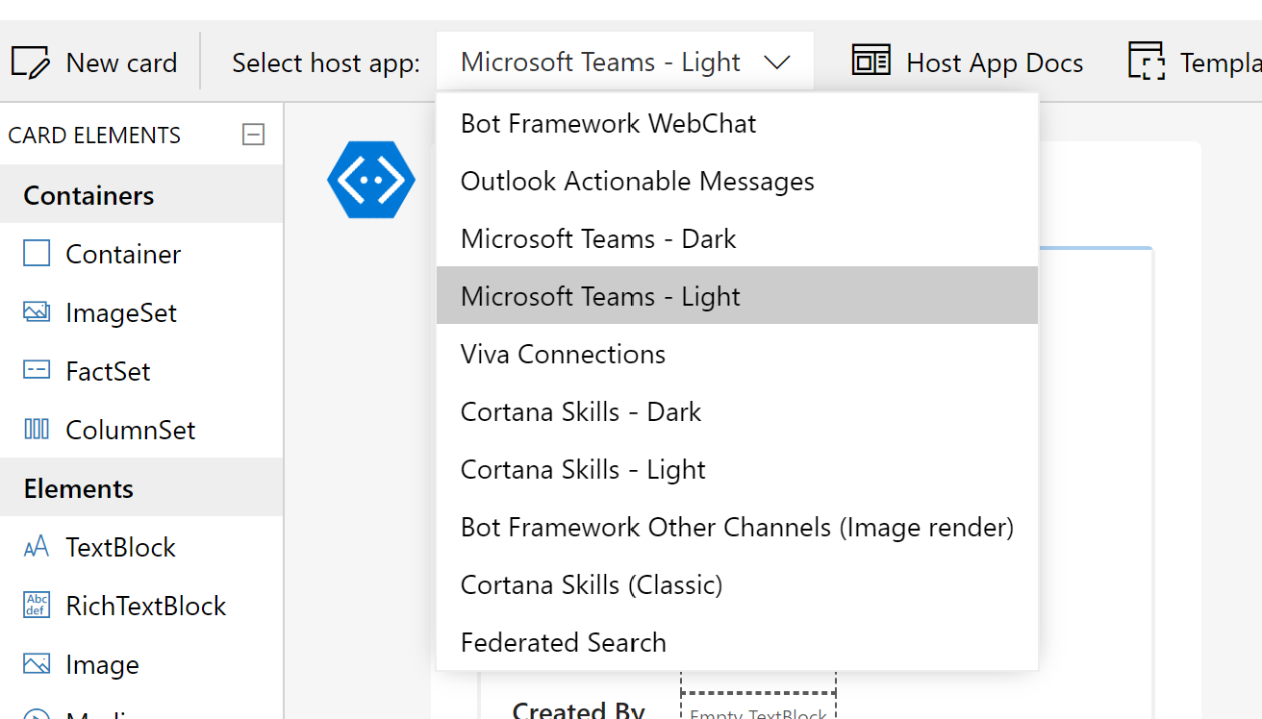The height and width of the screenshot is (719, 1262).
Task: Select the Container element icon
Action: coord(36,253)
